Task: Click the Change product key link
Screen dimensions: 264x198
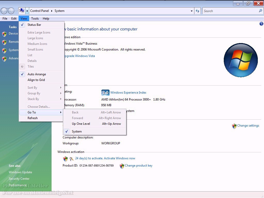Action: [x=138, y=166]
